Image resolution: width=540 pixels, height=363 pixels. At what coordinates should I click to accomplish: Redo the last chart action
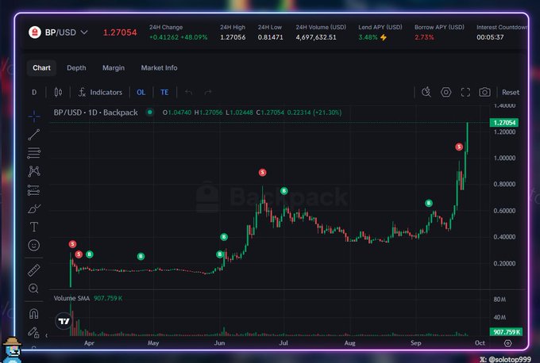(208, 92)
